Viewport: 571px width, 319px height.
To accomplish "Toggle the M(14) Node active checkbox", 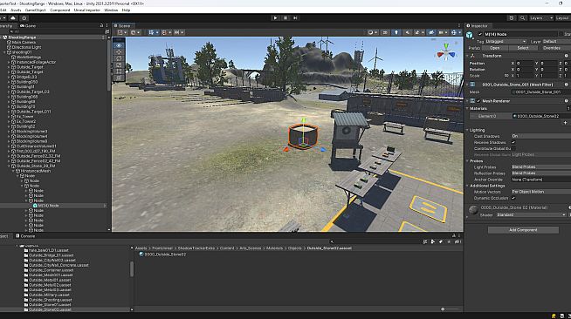I will (480, 34).
